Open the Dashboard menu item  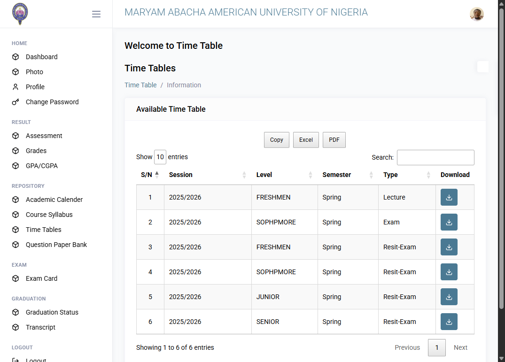click(x=41, y=57)
